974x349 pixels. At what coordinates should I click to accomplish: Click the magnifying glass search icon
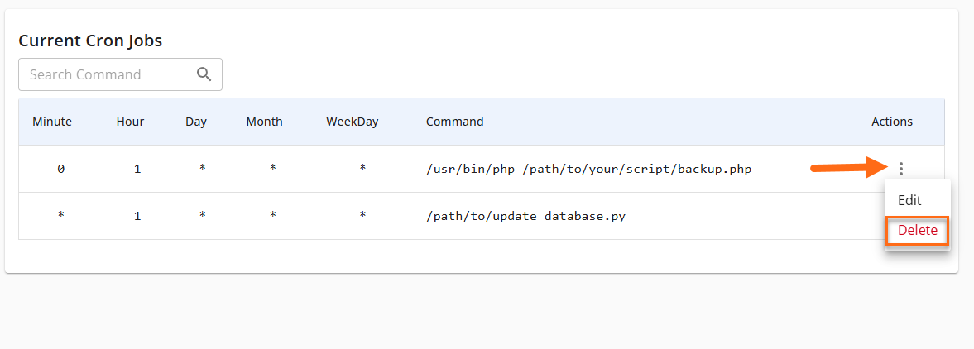tap(204, 74)
